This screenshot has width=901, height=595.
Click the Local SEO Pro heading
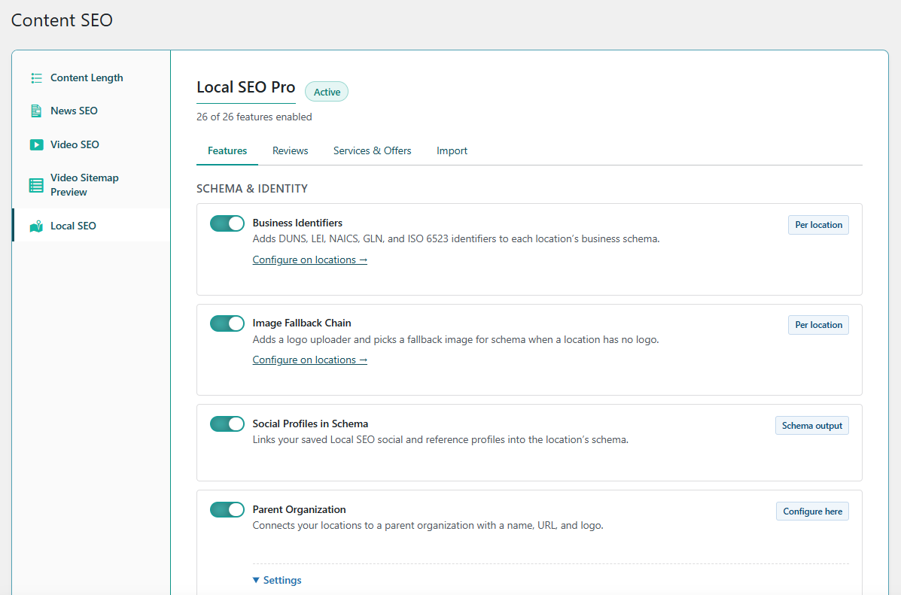[246, 87]
